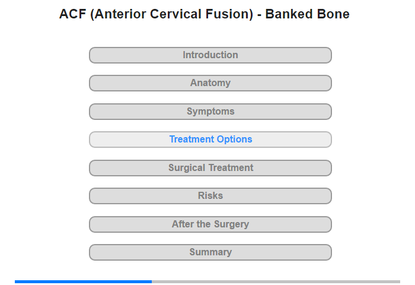Screen dimensions: 415x285
Task: Open the highlighted Treatment Options item
Action: click(210, 140)
